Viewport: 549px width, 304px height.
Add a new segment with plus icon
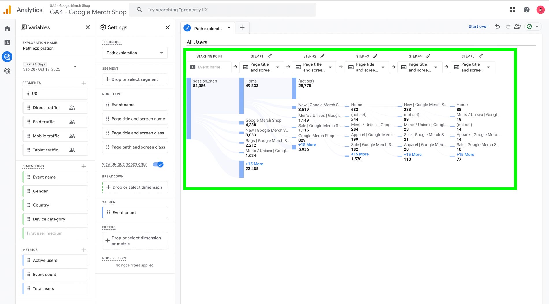tap(84, 83)
